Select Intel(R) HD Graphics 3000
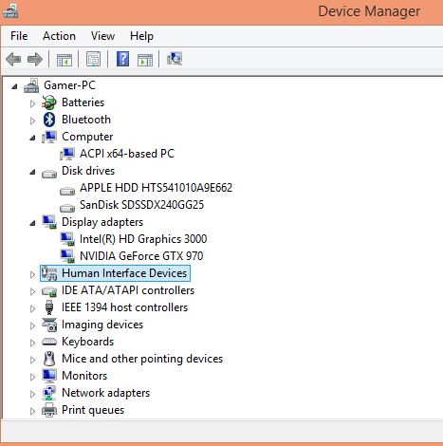The image size is (443, 446). click(x=143, y=239)
